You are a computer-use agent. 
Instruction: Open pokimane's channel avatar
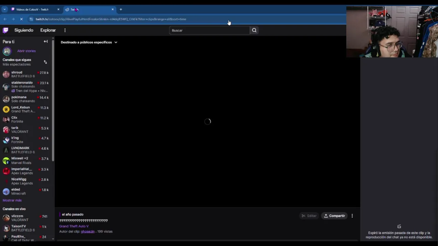pyautogui.click(x=6, y=99)
